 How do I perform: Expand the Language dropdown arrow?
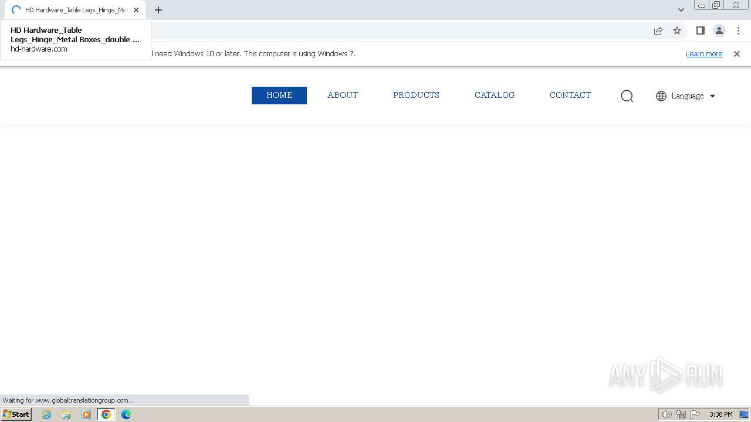(x=713, y=96)
